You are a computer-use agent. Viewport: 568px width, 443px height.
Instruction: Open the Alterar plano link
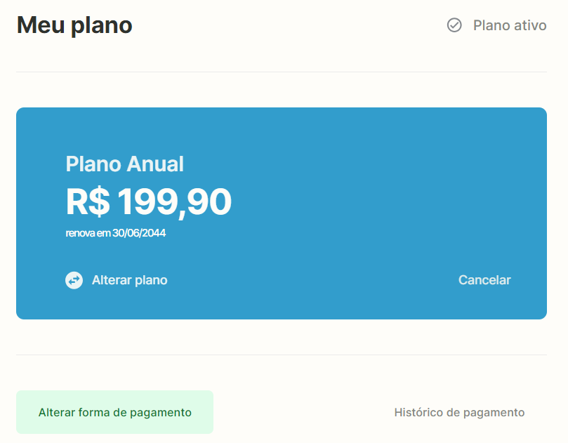coord(130,280)
